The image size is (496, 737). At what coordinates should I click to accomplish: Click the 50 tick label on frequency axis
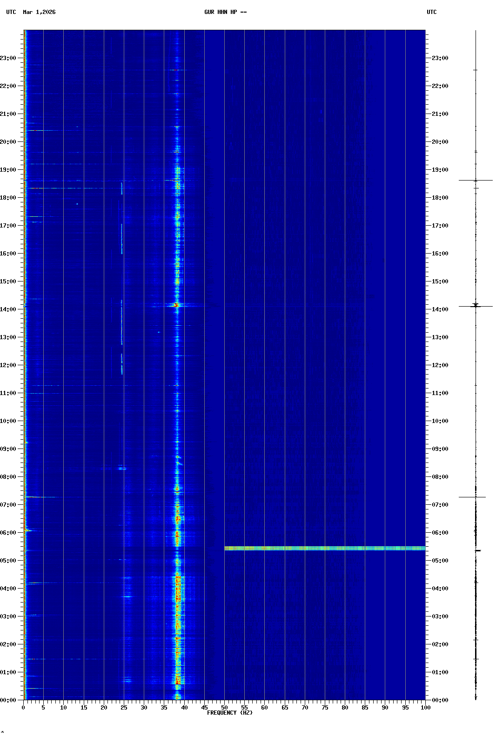pyautogui.click(x=224, y=708)
